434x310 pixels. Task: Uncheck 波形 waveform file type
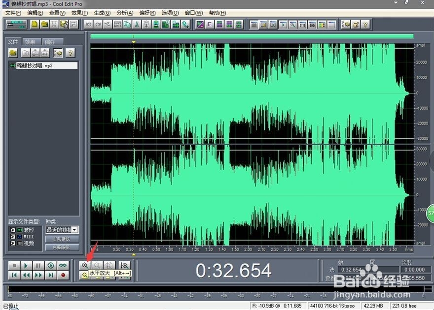click(x=13, y=230)
